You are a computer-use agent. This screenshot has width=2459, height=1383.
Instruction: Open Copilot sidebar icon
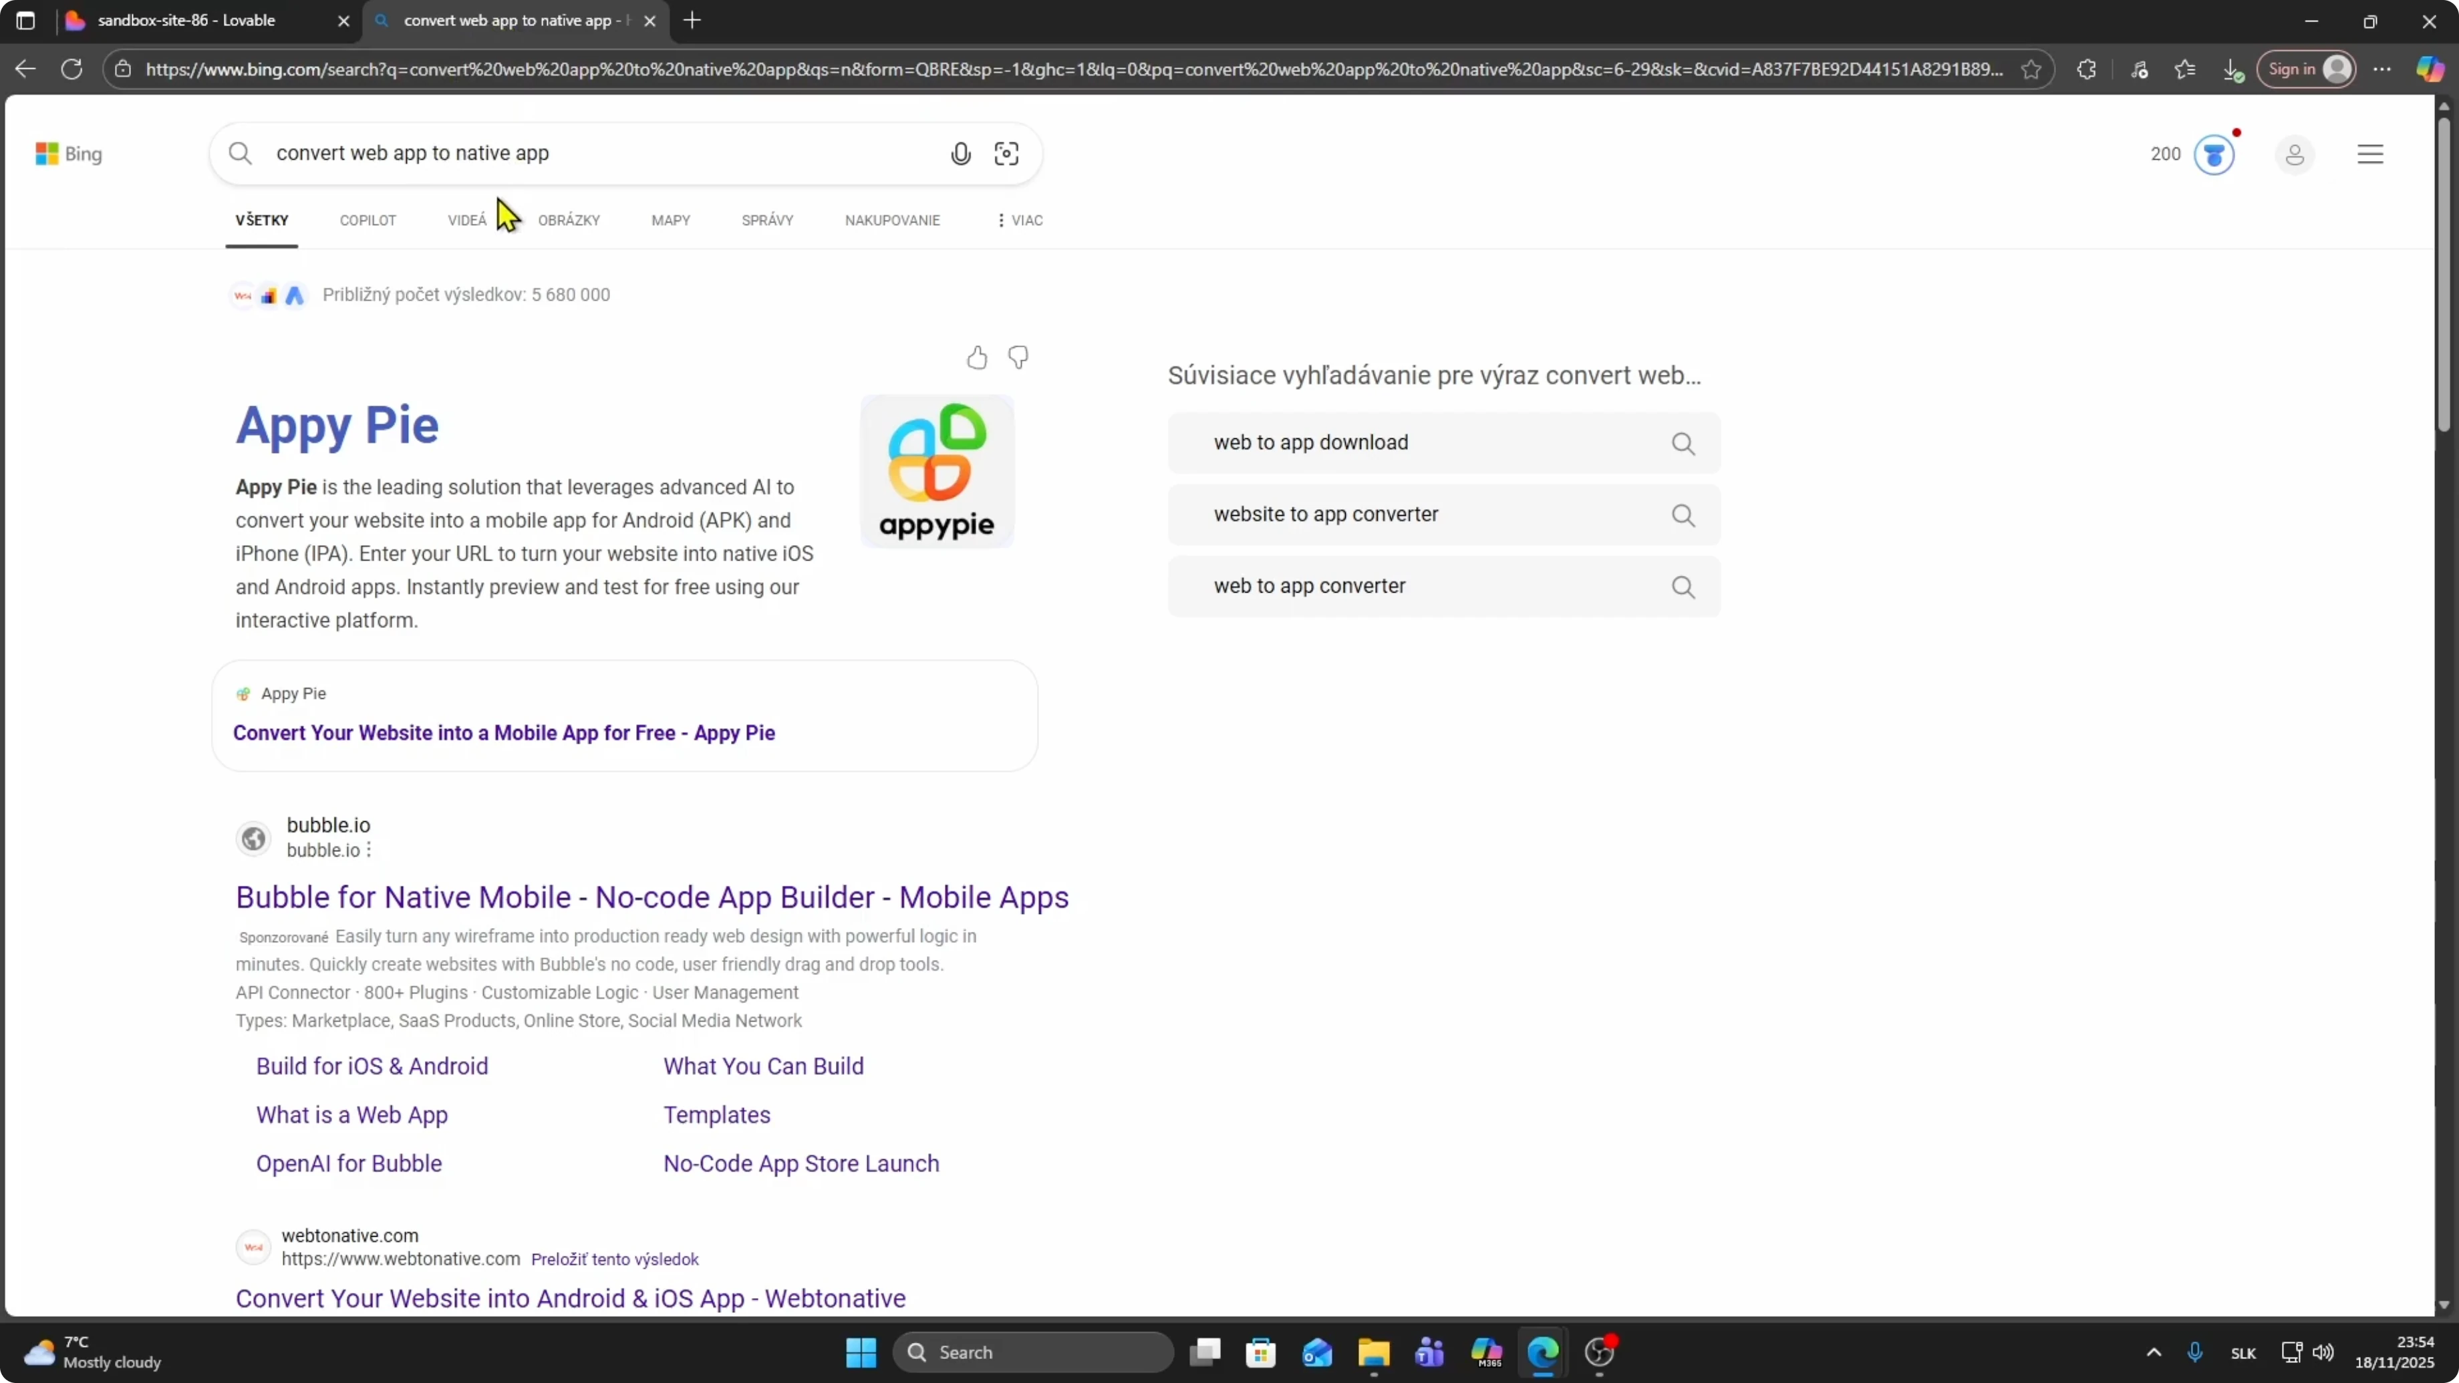coord(2430,69)
